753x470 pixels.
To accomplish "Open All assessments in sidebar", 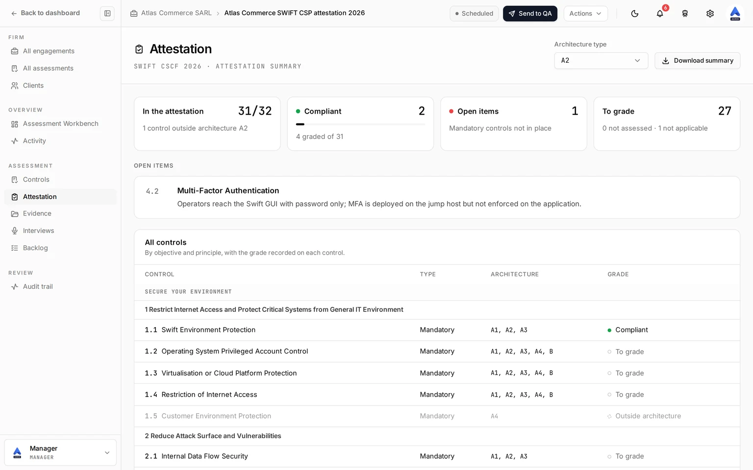I will click(60, 68).
